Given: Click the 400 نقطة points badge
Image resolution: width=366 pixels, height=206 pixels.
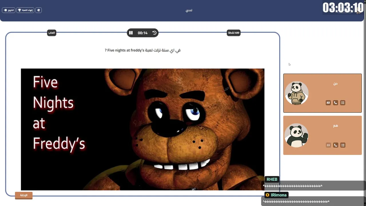Looking at the screenshot, I should click(234, 33).
